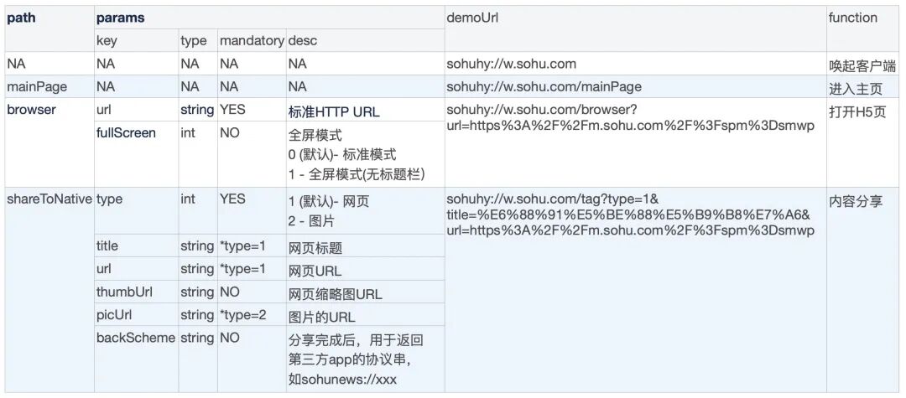
Task: Click demo URL 'sohuhy://w.sohu.com/mainPage'
Action: [x=544, y=87]
